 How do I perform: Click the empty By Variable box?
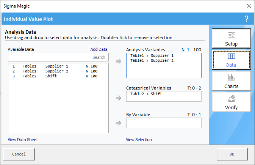click(164, 123)
